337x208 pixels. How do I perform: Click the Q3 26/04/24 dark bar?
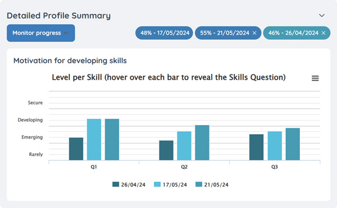257,147
